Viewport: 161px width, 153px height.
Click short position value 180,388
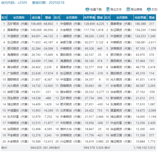coord(140,24)
